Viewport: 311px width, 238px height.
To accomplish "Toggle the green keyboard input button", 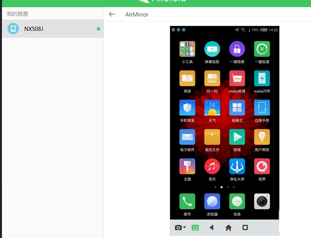I will [x=195, y=228].
